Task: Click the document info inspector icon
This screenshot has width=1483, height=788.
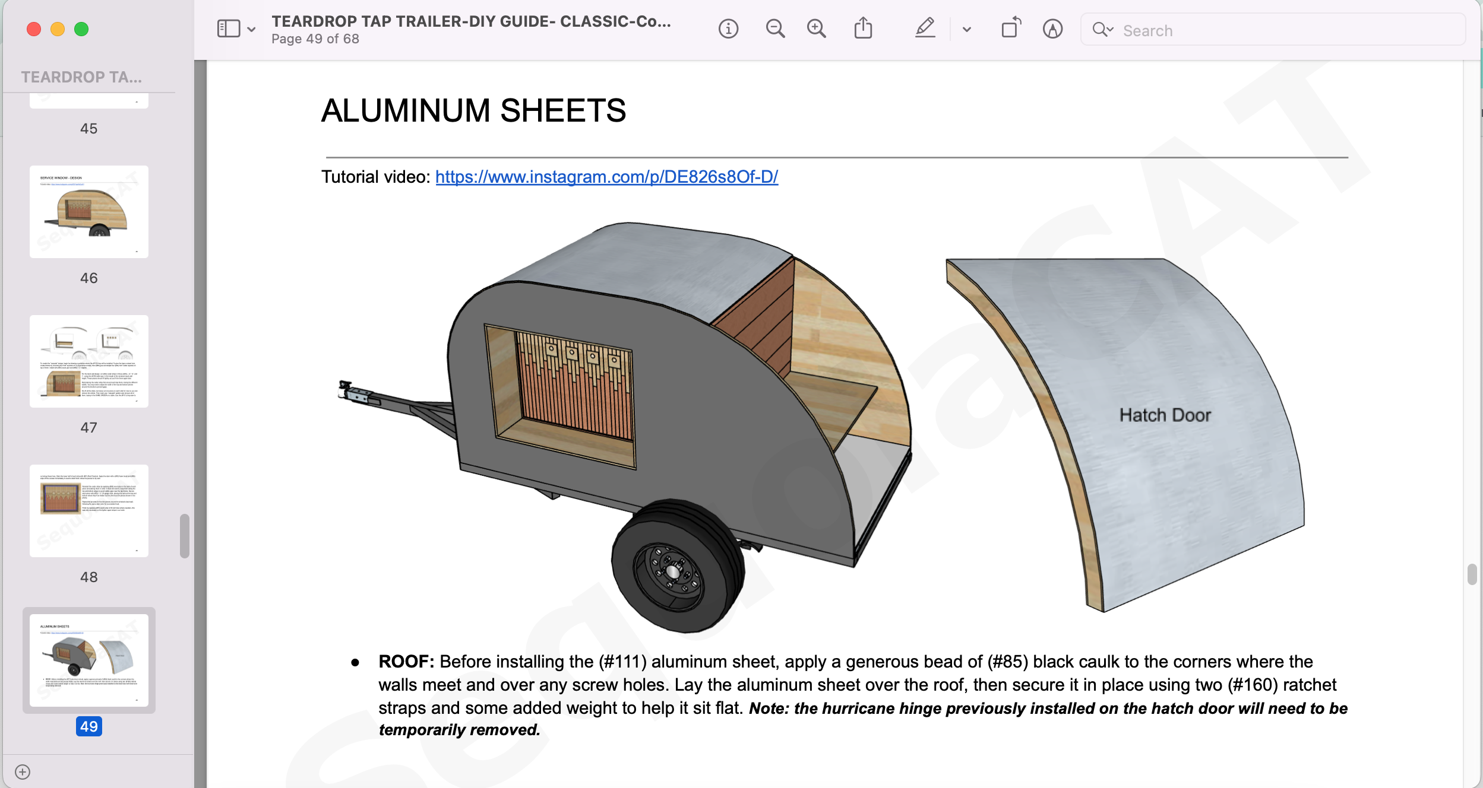Action: [728, 29]
